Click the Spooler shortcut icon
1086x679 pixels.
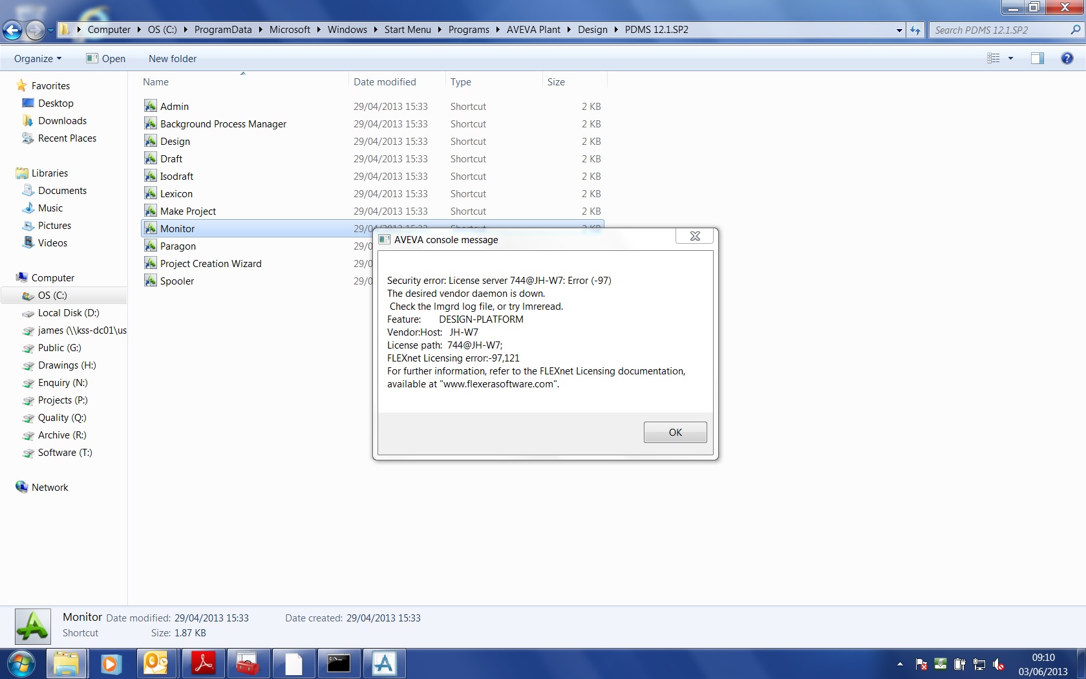[151, 281]
